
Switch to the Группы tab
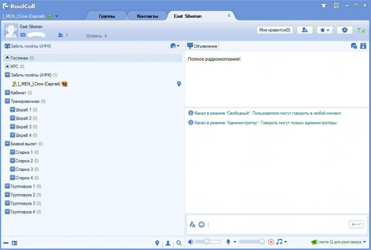tap(107, 16)
